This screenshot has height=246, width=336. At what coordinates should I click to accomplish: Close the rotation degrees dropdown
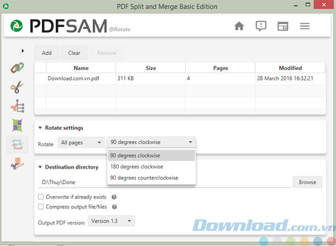[151, 142]
